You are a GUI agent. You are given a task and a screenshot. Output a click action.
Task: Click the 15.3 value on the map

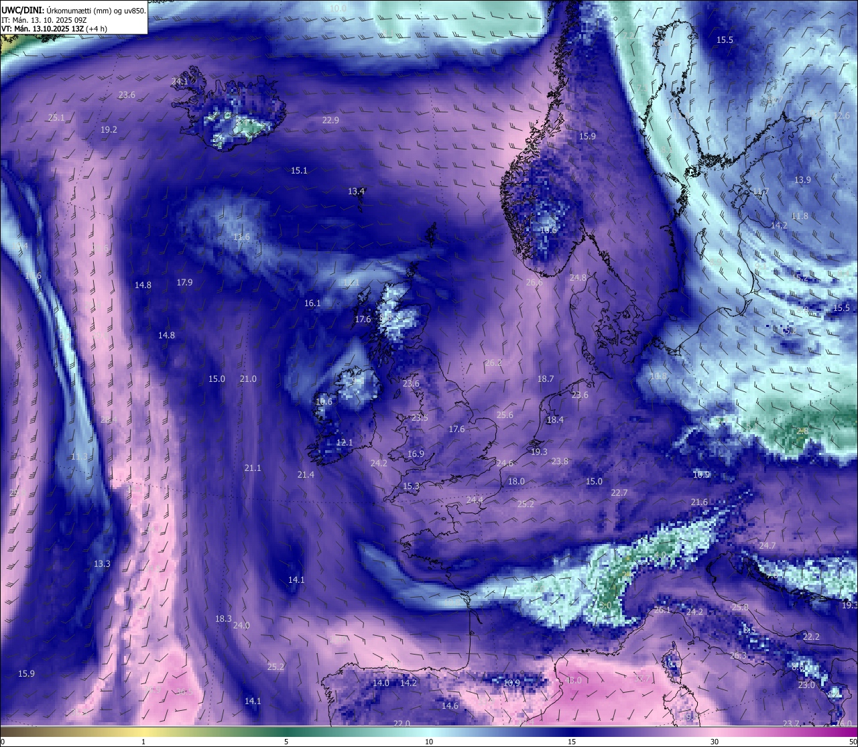[x=411, y=486]
